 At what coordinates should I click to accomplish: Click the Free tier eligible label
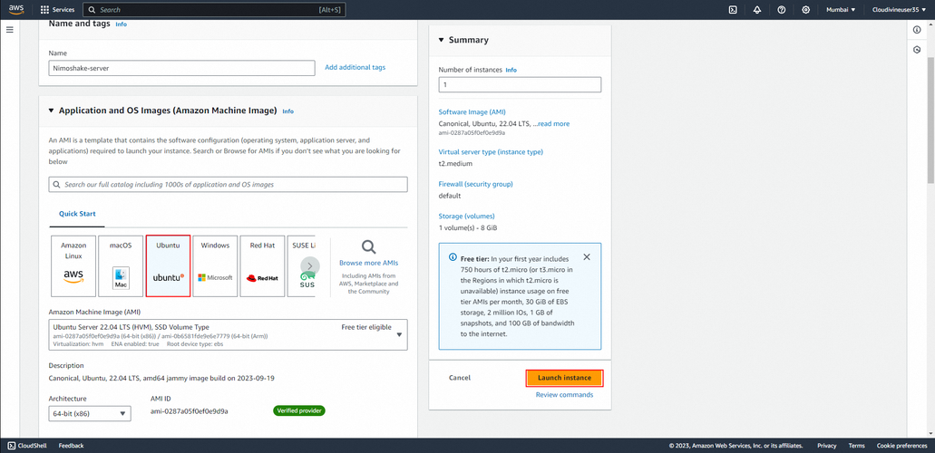point(366,327)
